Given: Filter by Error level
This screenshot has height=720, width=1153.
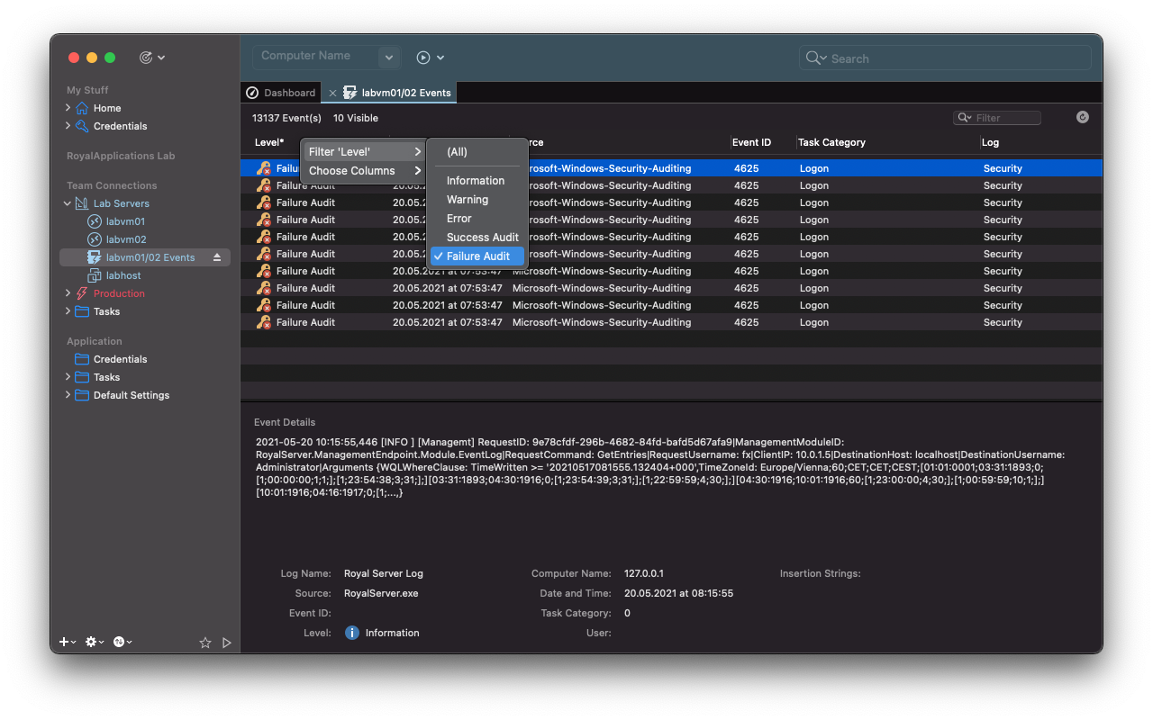Looking at the screenshot, I should tap(477, 219).
